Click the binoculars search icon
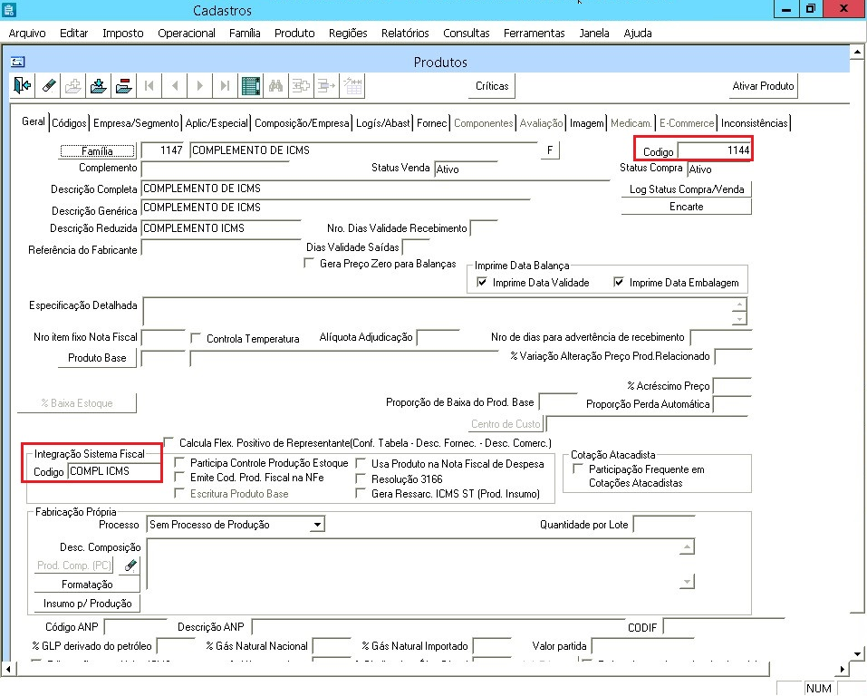This screenshot has height=696, width=867. [276, 86]
